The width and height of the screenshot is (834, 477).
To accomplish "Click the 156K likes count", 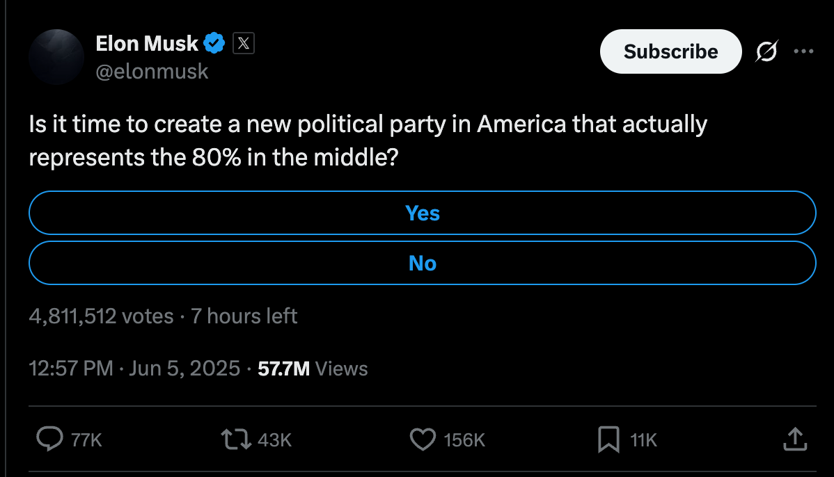I will 463,439.
